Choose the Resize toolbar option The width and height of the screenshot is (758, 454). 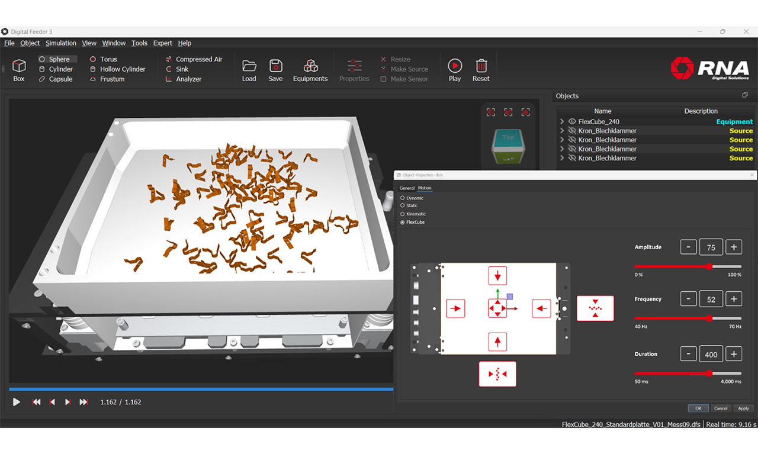click(x=396, y=59)
